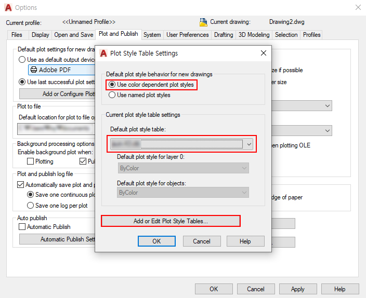Open the Plot and Publish tab
The width and height of the screenshot is (366, 298).
pyautogui.click(x=119, y=34)
